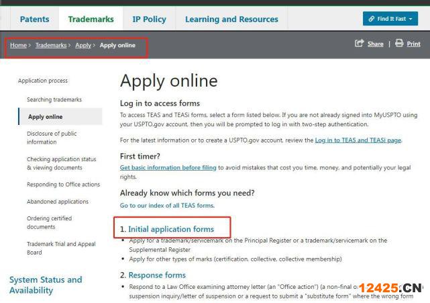Open the Patents tab
The image size is (430, 303).
(x=34, y=19)
